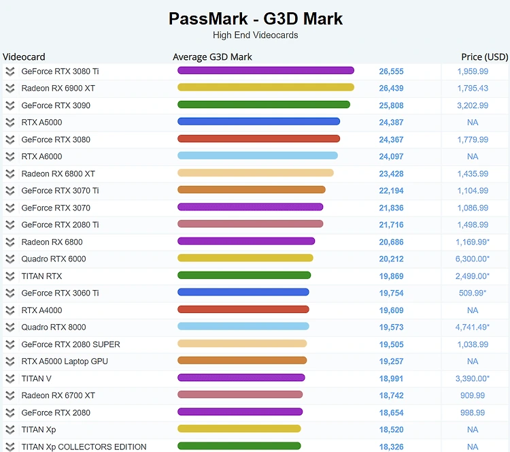Expand the Quadro RTX 6000 row chevron
The image size is (510, 452).
10,259
